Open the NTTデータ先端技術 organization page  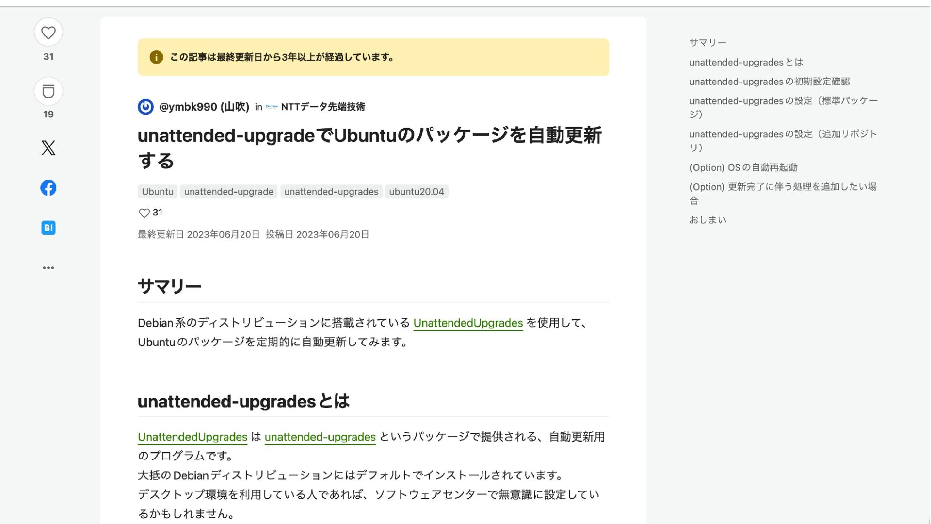click(323, 107)
